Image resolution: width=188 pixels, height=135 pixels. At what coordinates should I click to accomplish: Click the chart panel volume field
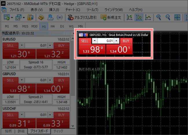(106, 41)
